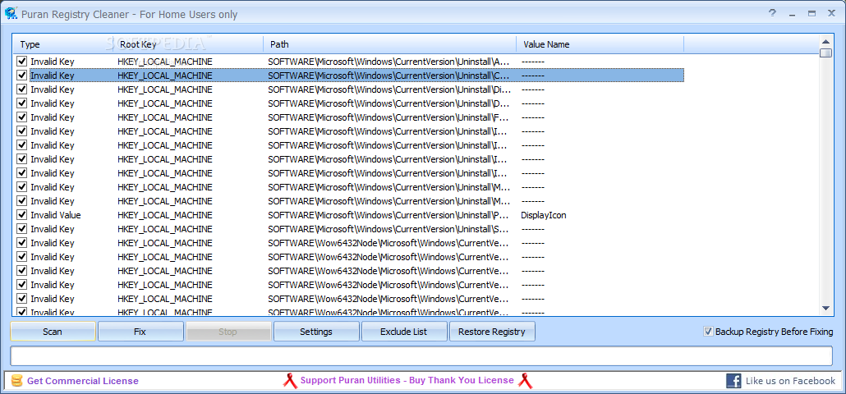The height and width of the screenshot is (394, 846).
Task: Click the path ending Uninstall\A...
Action: [x=388, y=62]
